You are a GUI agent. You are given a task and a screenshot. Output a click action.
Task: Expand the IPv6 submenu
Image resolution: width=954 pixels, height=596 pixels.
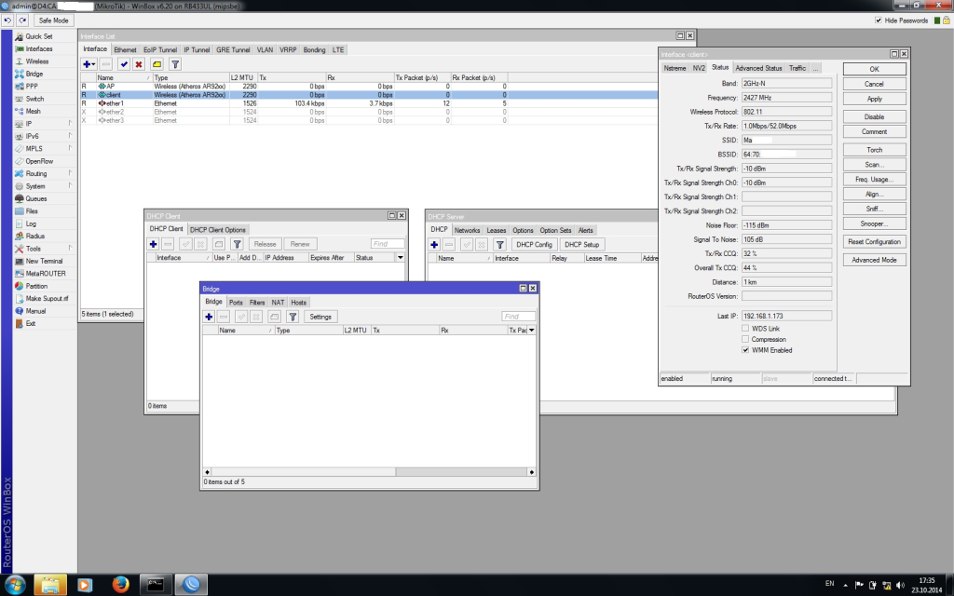[70, 136]
